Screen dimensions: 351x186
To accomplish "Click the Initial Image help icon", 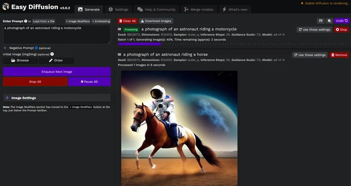I will [x=52, y=54].
